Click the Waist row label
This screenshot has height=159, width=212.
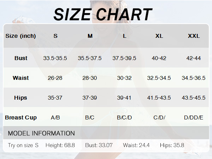21,78
